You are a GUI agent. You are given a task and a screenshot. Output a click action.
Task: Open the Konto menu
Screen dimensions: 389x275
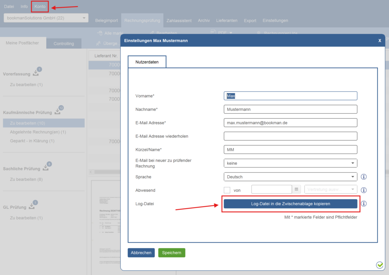click(40, 6)
